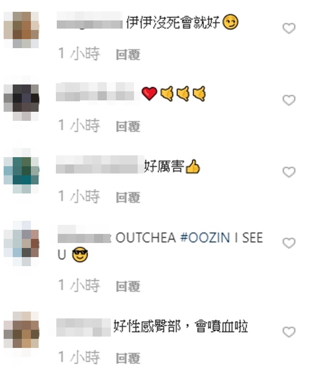This screenshot has width=318, height=372.
Task: Reply to the 好厲害 comment
Action: [128, 198]
